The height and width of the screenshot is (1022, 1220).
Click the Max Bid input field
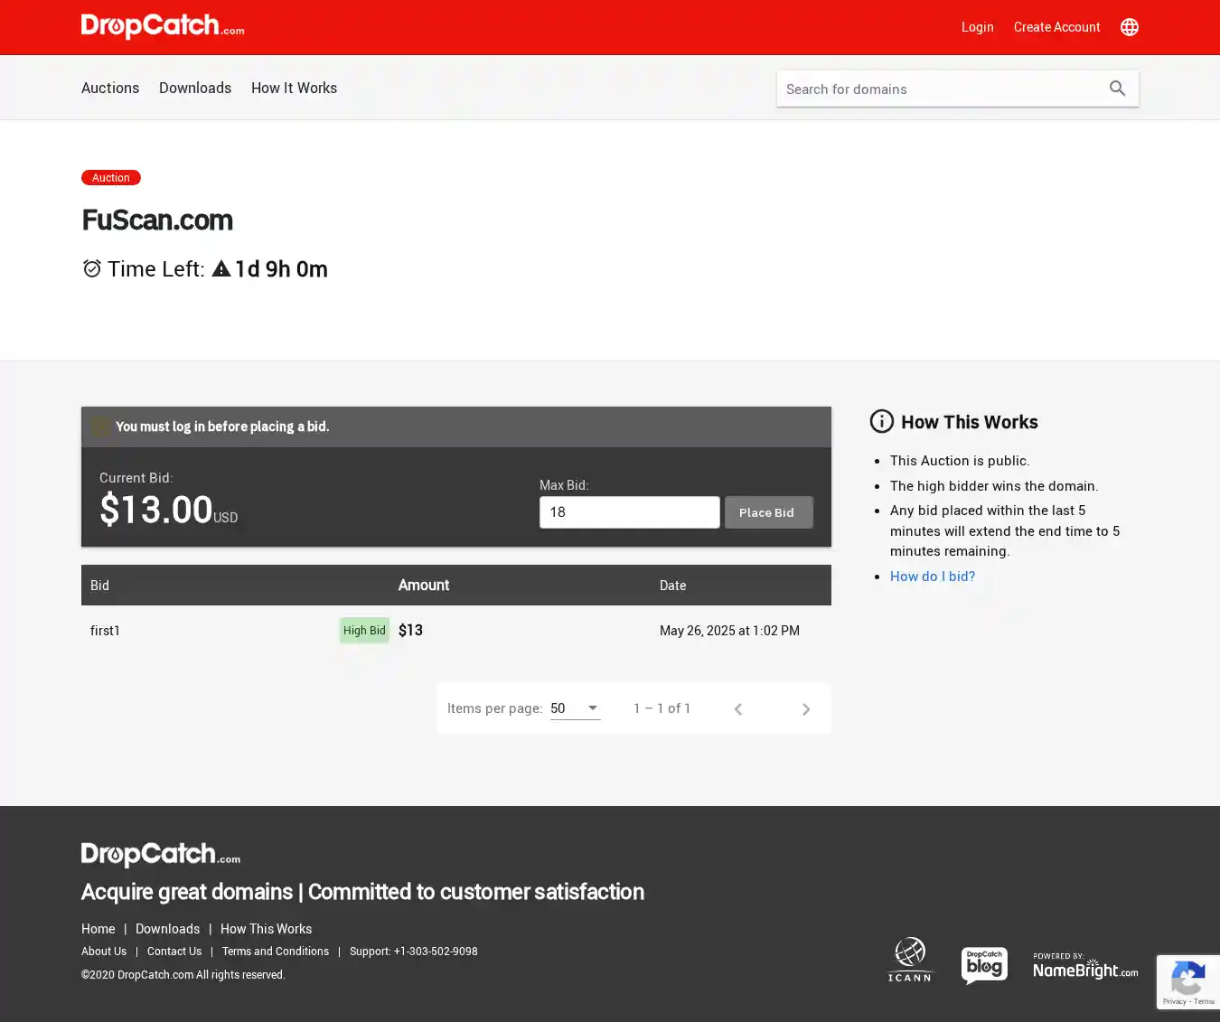tap(629, 512)
